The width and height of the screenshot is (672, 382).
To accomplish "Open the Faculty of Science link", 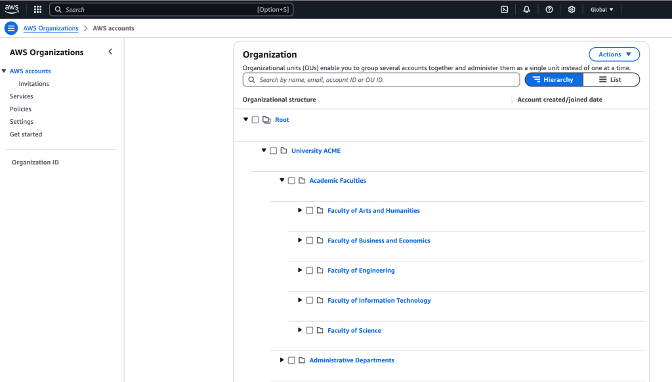I will tap(354, 330).
